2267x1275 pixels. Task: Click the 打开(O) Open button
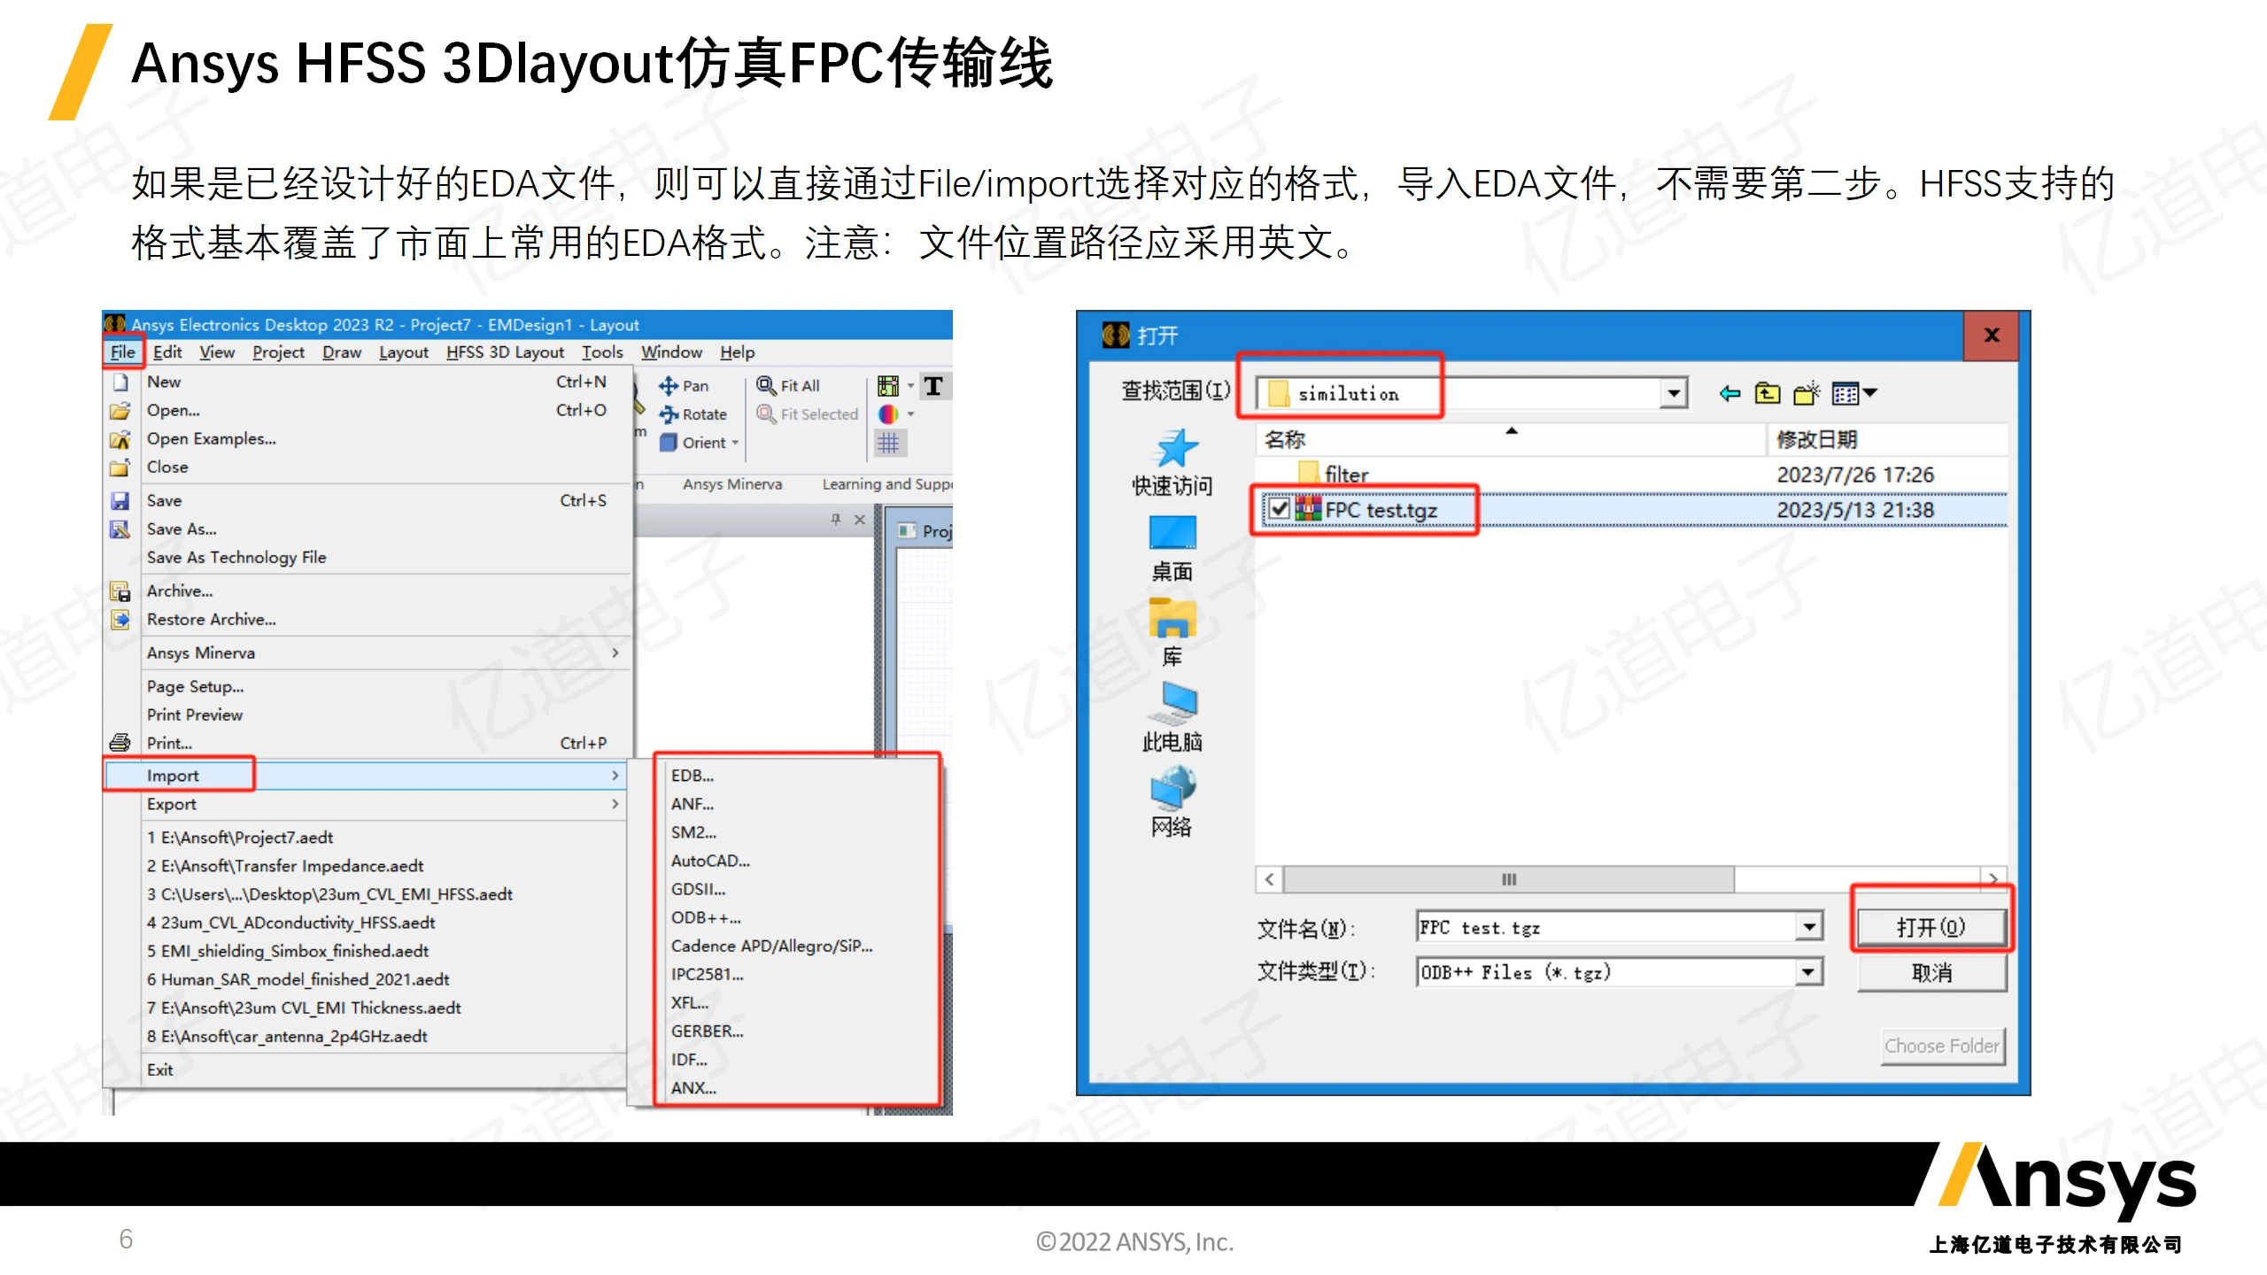pos(1931,927)
